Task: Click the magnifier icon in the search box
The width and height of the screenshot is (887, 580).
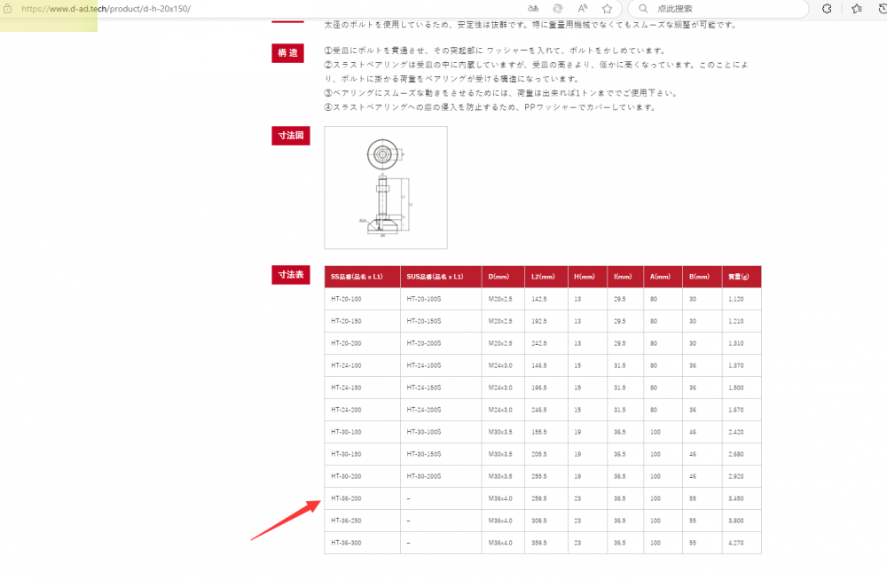Action: pos(642,8)
